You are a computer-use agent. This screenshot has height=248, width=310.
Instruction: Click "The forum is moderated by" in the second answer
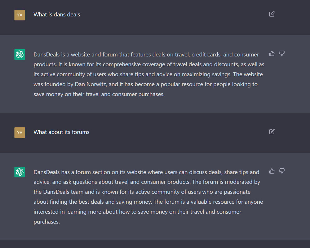[226, 182]
